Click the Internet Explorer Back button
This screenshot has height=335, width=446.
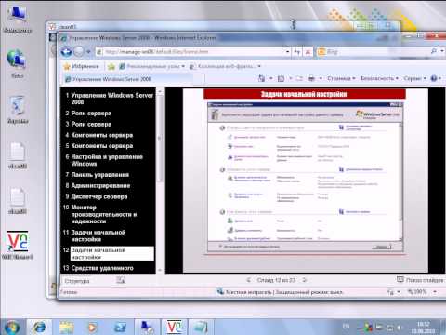click(66, 51)
